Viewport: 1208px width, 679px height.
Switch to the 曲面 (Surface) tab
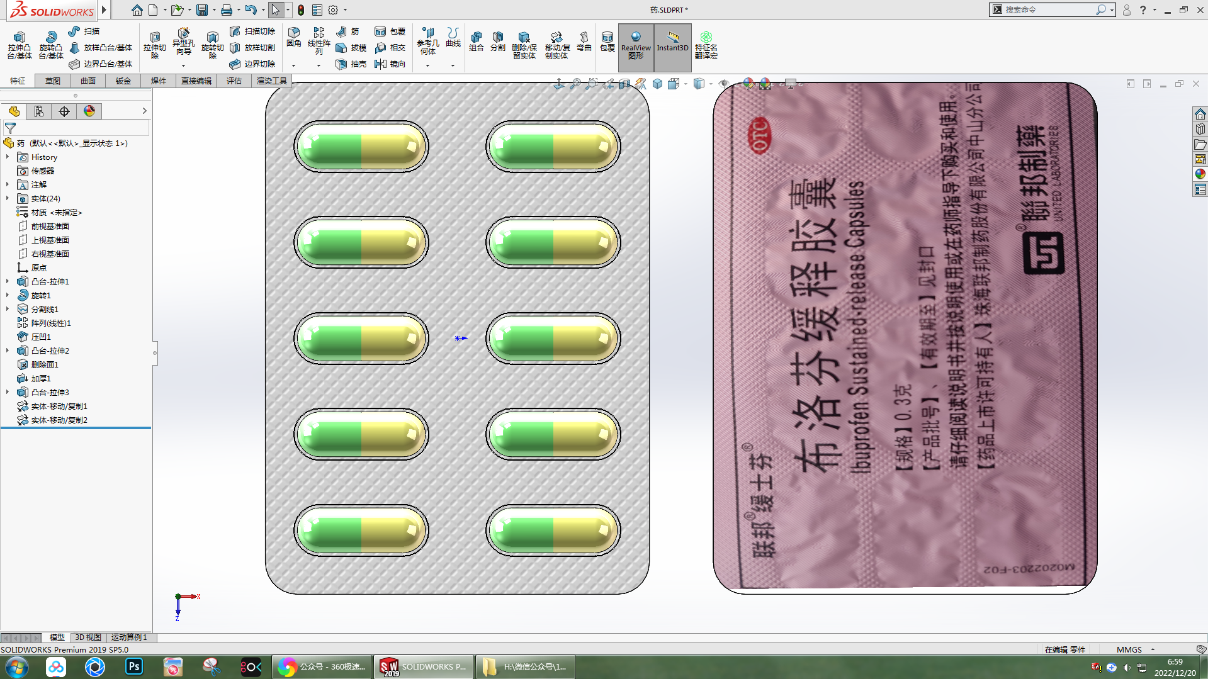pyautogui.click(x=88, y=81)
